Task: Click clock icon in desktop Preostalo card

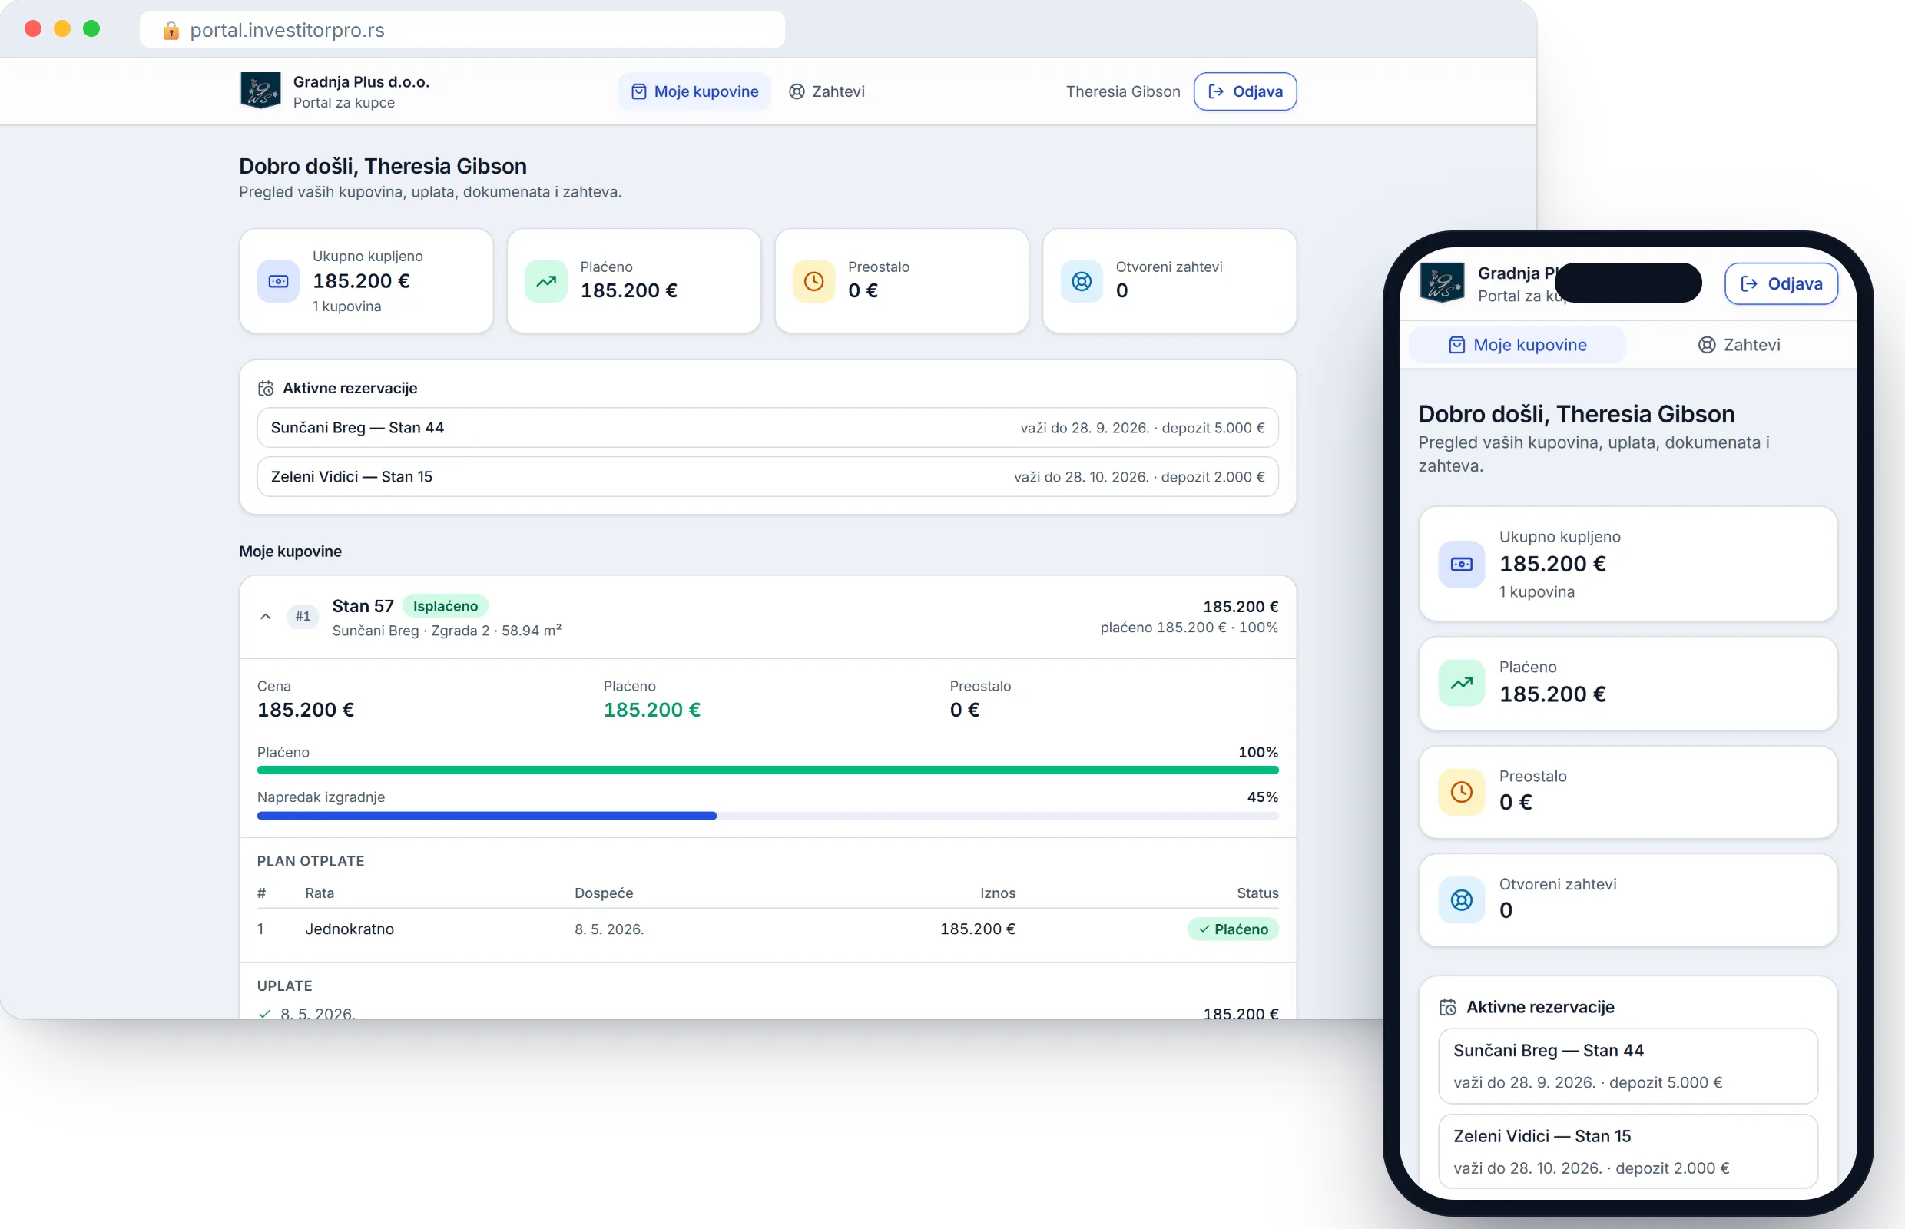Action: [814, 281]
